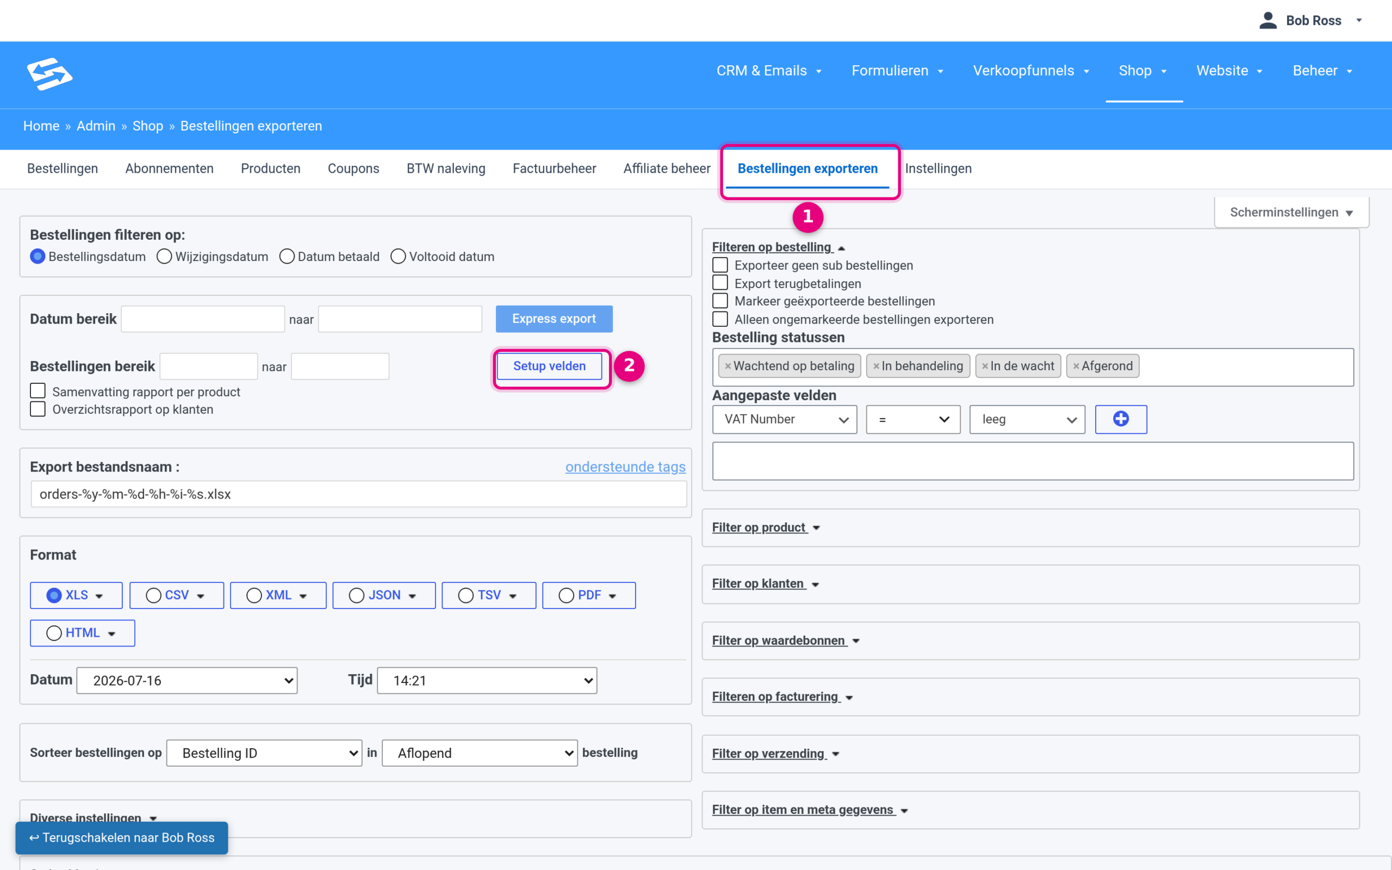Expand Filteren op facturering section
Image resolution: width=1392 pixels, height=870 pixels.
coord(782,697)
